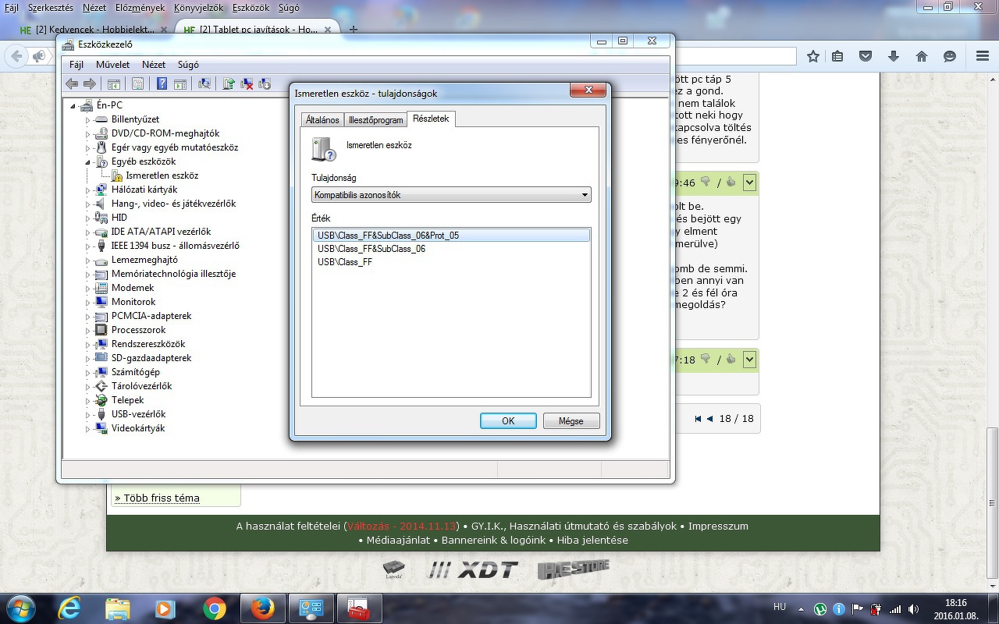Viewport: 999px width, 624px height.
Task: Click Firefox icon on the taskbar
Action: tap(263, 608)
